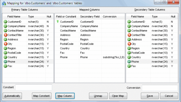The height and width of the screenshot is (102, 181).
Task: Click Mapped Columns label
Action: [x=89, y=10]
